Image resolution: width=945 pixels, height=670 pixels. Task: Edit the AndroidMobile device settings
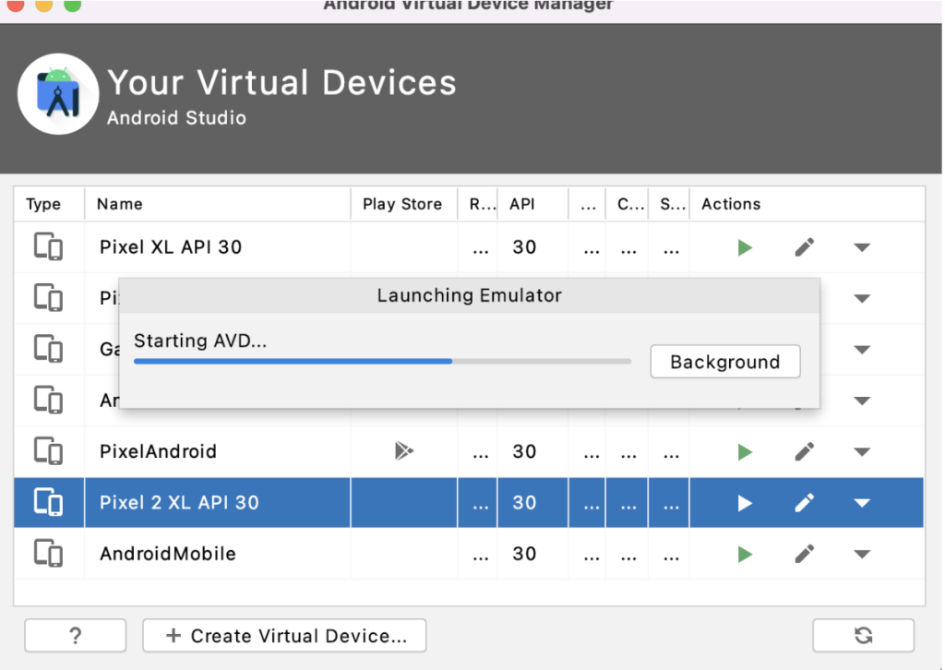[804, 554]
